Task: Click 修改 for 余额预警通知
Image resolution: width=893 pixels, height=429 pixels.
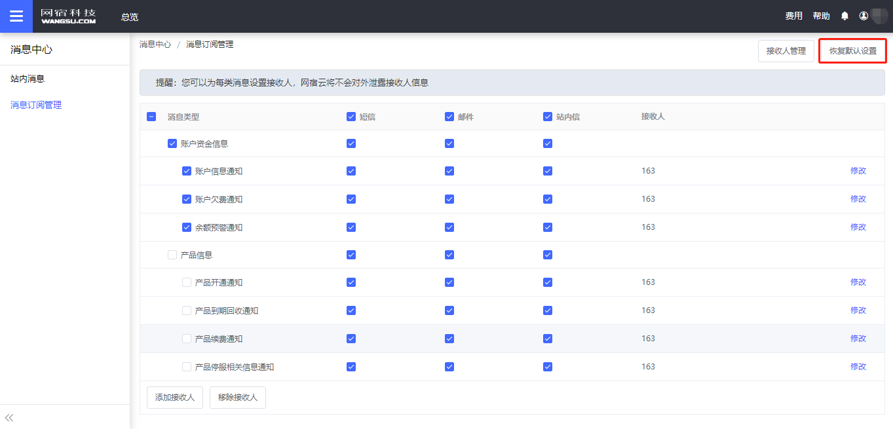Action: [x=858, y=227]
